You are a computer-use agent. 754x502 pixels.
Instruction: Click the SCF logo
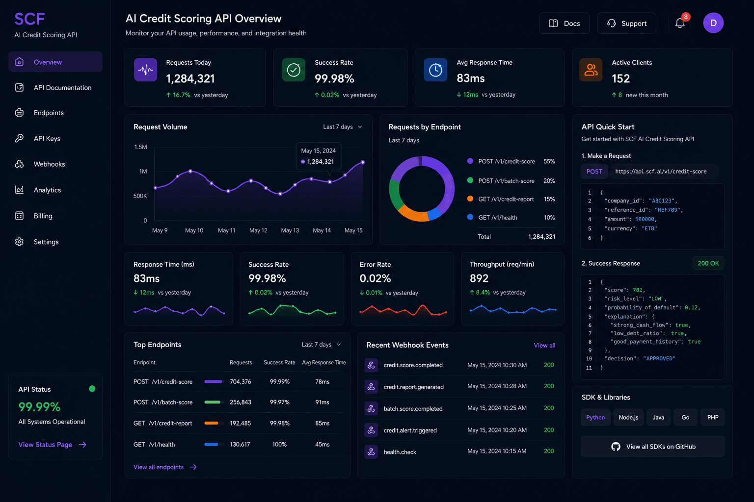29,19
